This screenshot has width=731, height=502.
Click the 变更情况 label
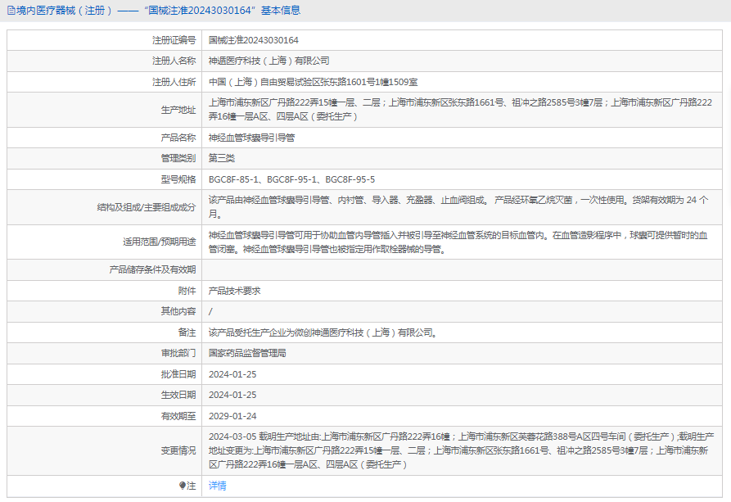click(x=178, y=450)
